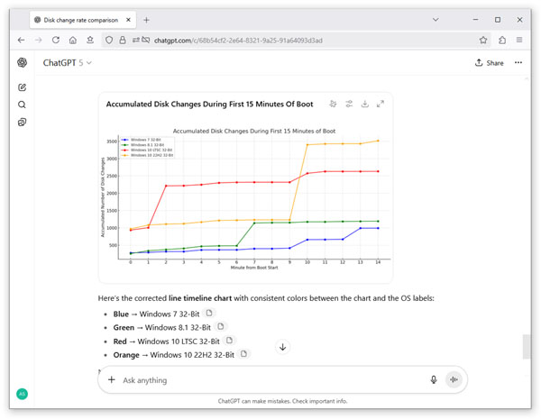The image size is (541, 419).
Task: Download the chart image
Action: (x=364, y=104)
